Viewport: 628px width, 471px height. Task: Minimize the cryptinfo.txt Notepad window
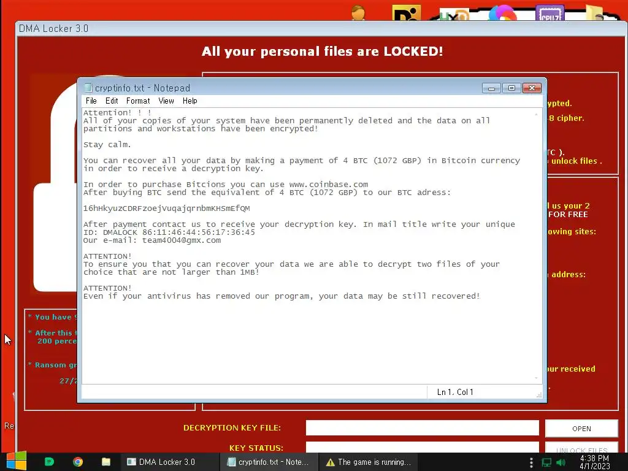491,88
